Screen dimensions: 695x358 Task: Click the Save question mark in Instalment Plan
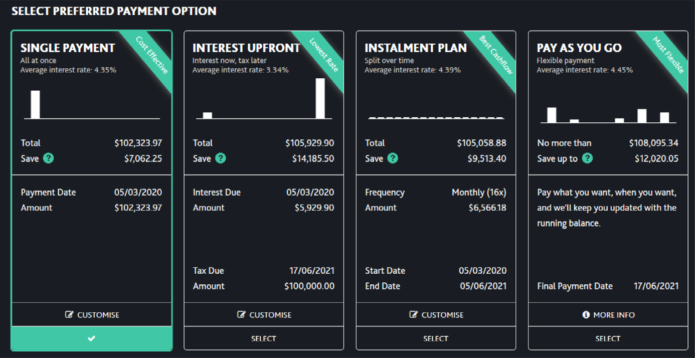point(393,158)
